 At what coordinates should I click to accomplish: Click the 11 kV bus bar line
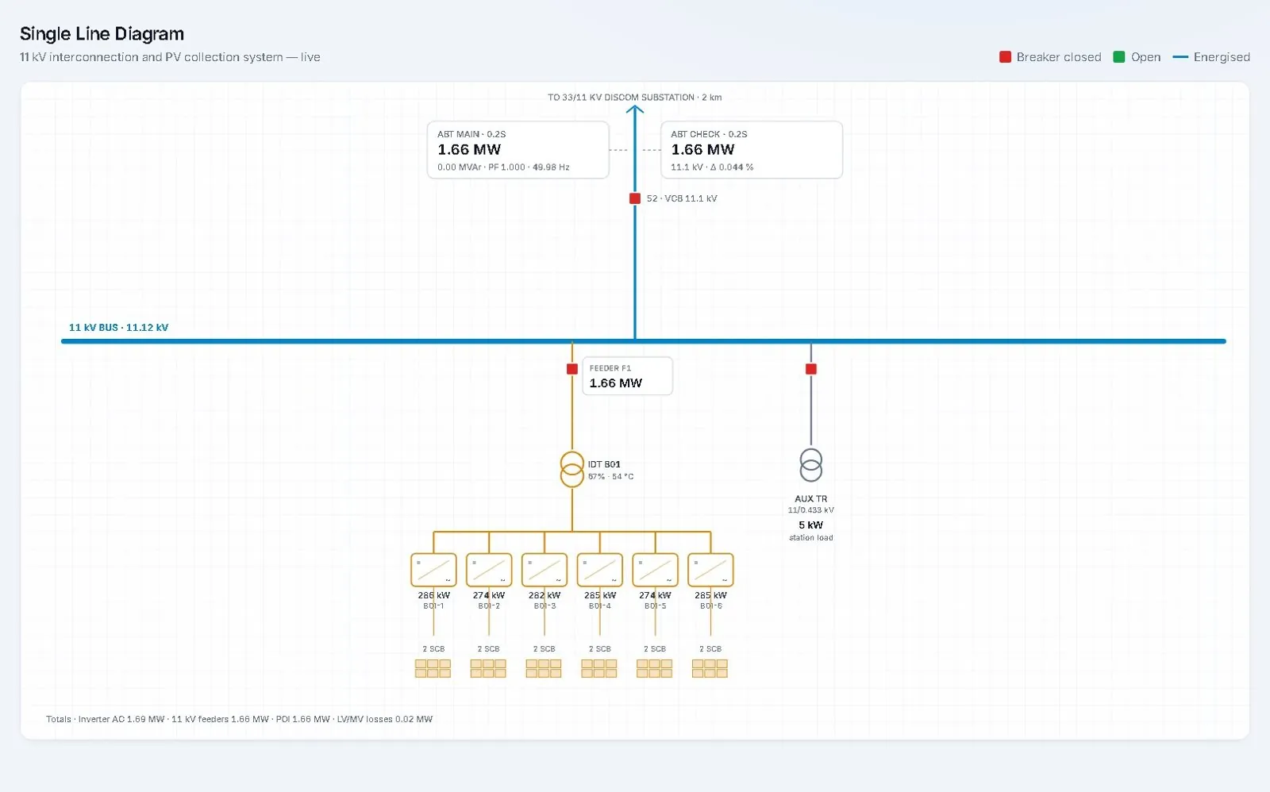pyautogui.click(x=644, y=341)
